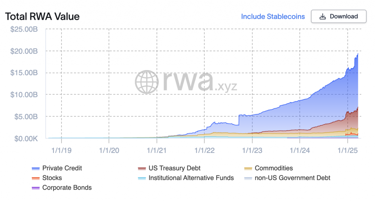
Task: Click the 1/1/22 x-axis date label
Action: [x=204, y=150]
